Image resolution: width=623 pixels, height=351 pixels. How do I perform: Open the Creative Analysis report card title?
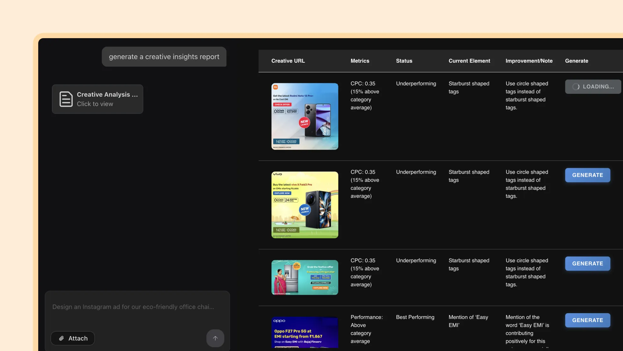[x=107, y=94]
